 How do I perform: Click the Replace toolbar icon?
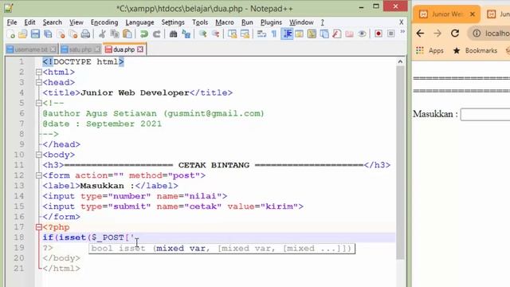(186, 33)
